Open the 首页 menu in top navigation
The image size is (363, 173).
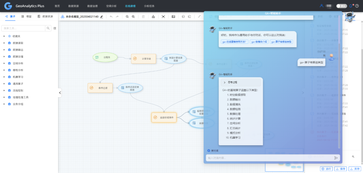pyautogui.click(x=57, y=6)
